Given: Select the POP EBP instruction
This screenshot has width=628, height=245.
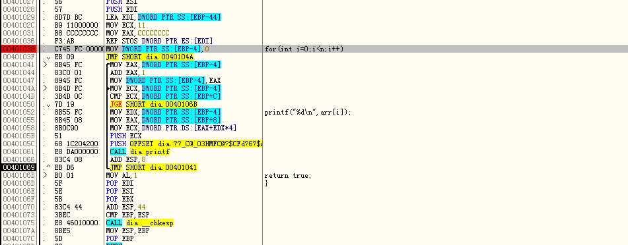Looking at the screenshot, I should [x=120, y=238].
